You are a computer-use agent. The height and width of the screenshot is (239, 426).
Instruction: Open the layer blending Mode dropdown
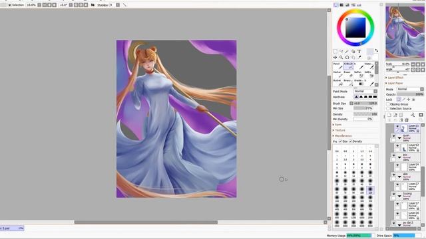pos(410,89)
